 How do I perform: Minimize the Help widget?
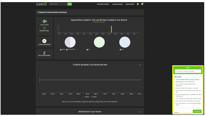click(x=201, y=68)
